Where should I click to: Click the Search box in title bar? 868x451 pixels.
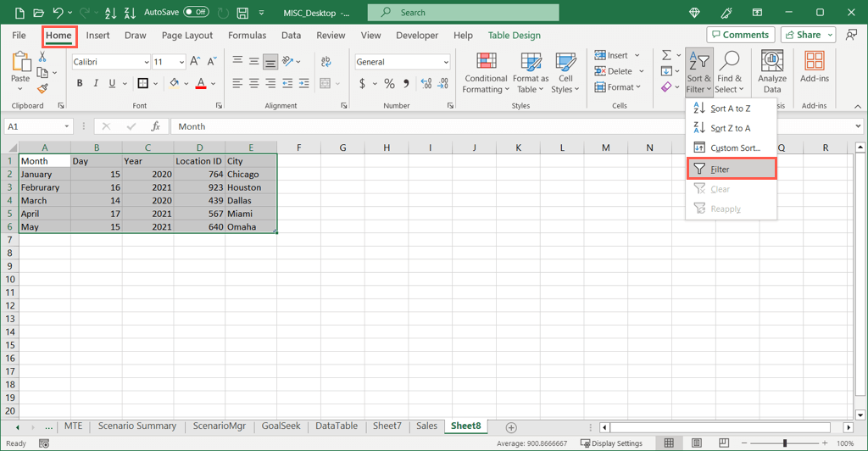click(x=463, y=13)
